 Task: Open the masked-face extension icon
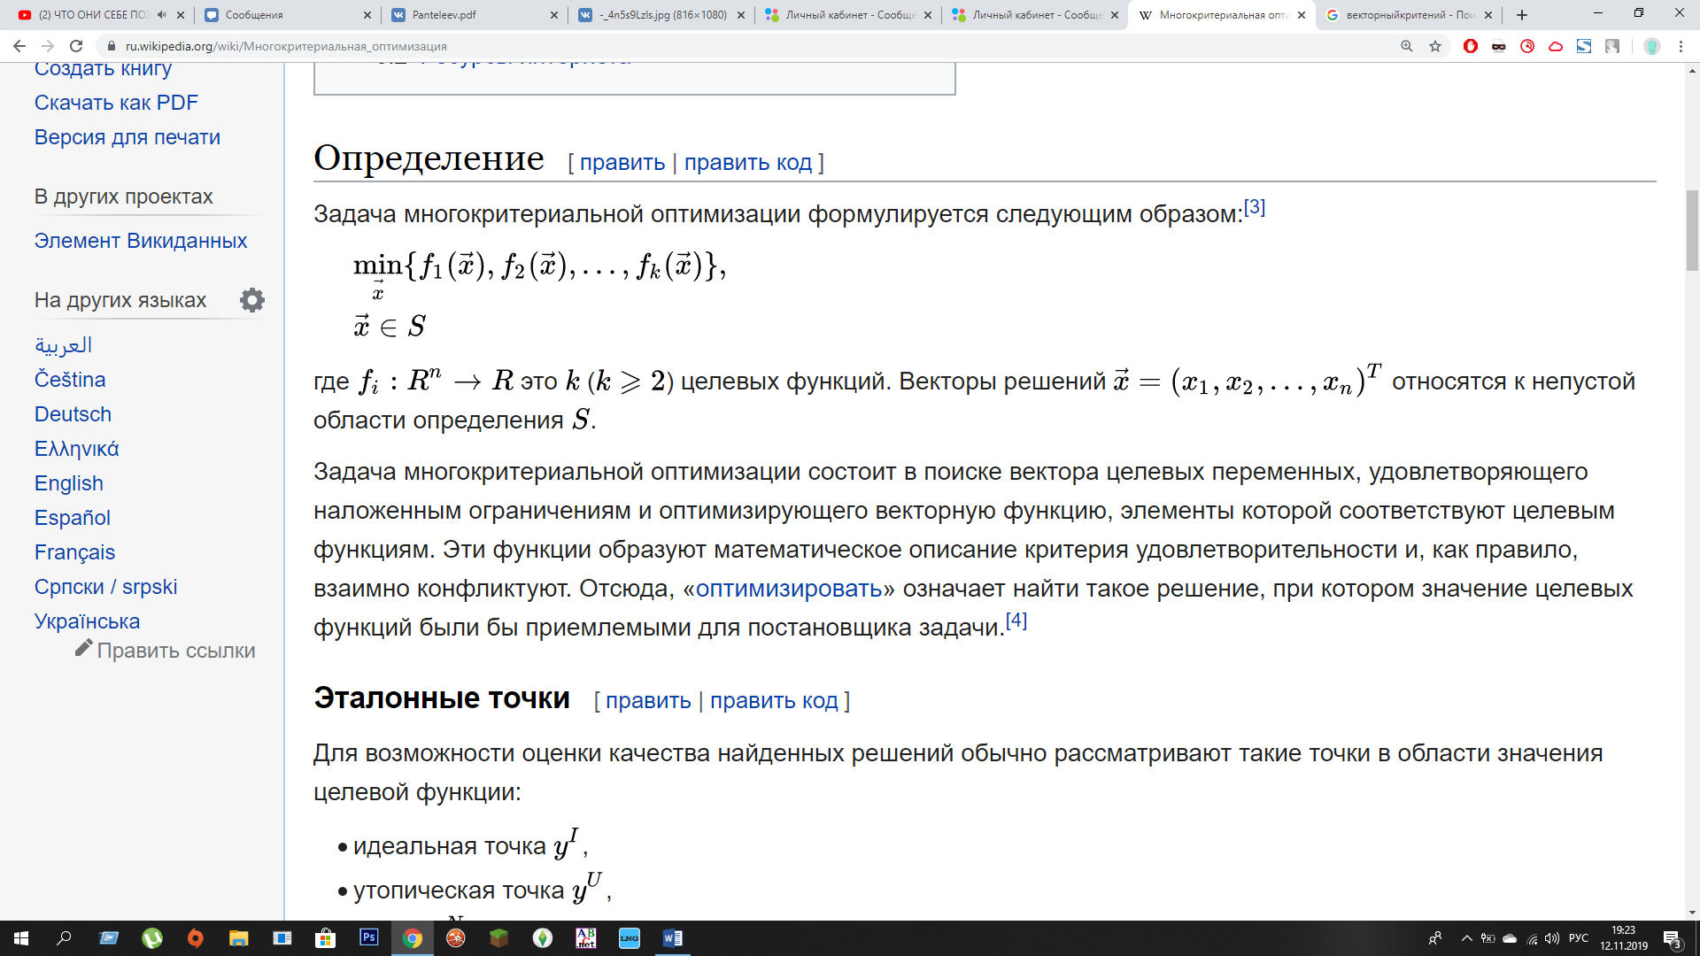point(1499,46)
